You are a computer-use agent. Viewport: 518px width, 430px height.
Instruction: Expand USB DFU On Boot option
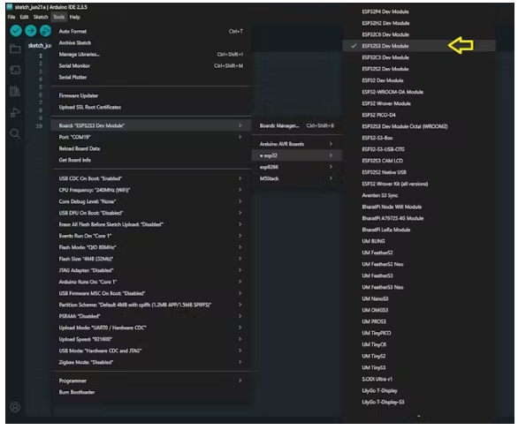[x=150, y=213]
